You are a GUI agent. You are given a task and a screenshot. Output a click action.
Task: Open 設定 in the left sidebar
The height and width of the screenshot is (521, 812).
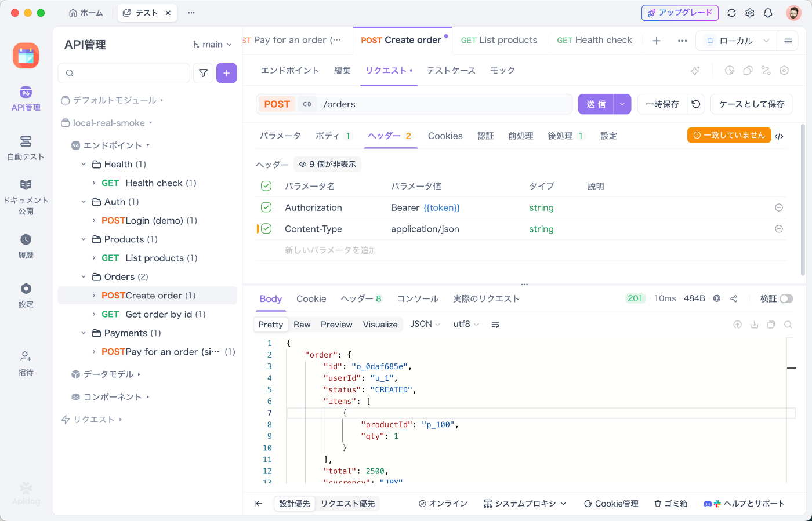pos(26,296)
